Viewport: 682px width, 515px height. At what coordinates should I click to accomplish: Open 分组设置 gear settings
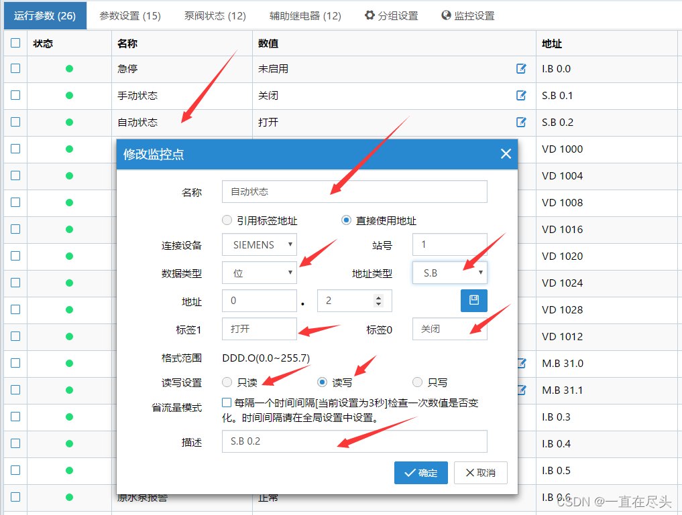392,15
